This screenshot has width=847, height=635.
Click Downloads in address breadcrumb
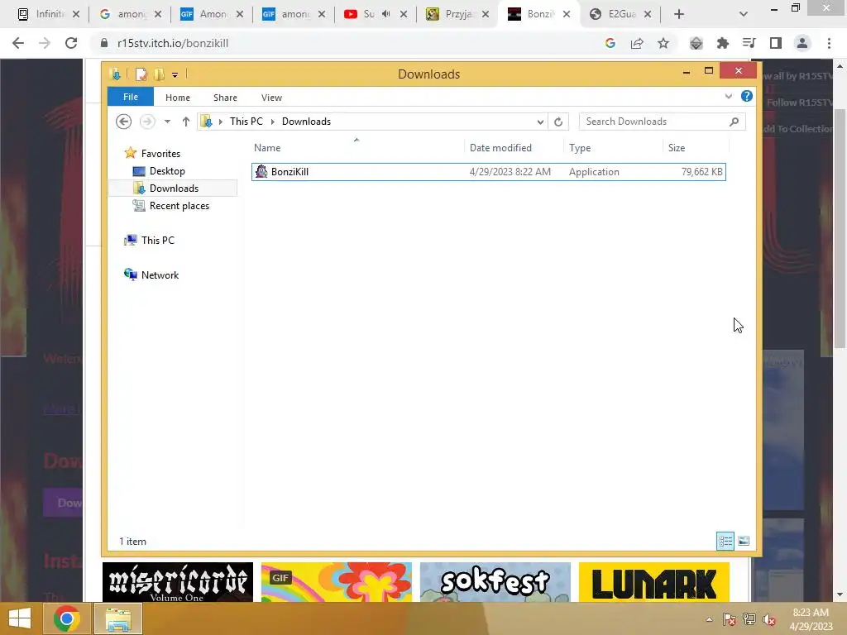(306, 122)
